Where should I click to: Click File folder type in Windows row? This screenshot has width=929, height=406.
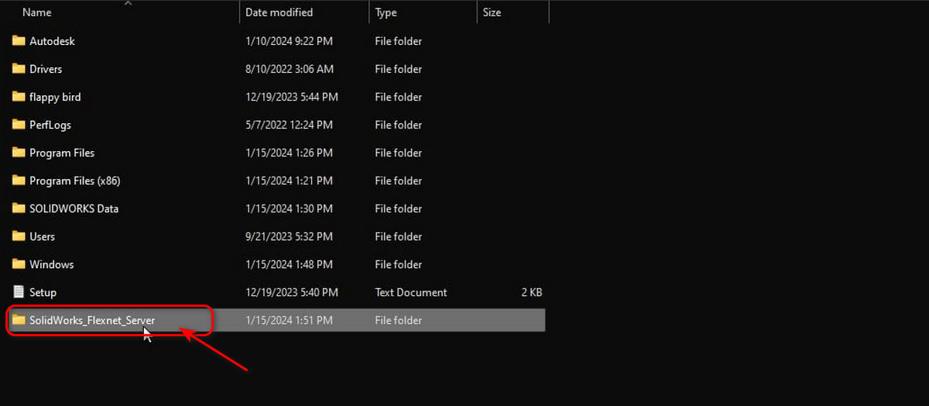(x=398, y=264)
